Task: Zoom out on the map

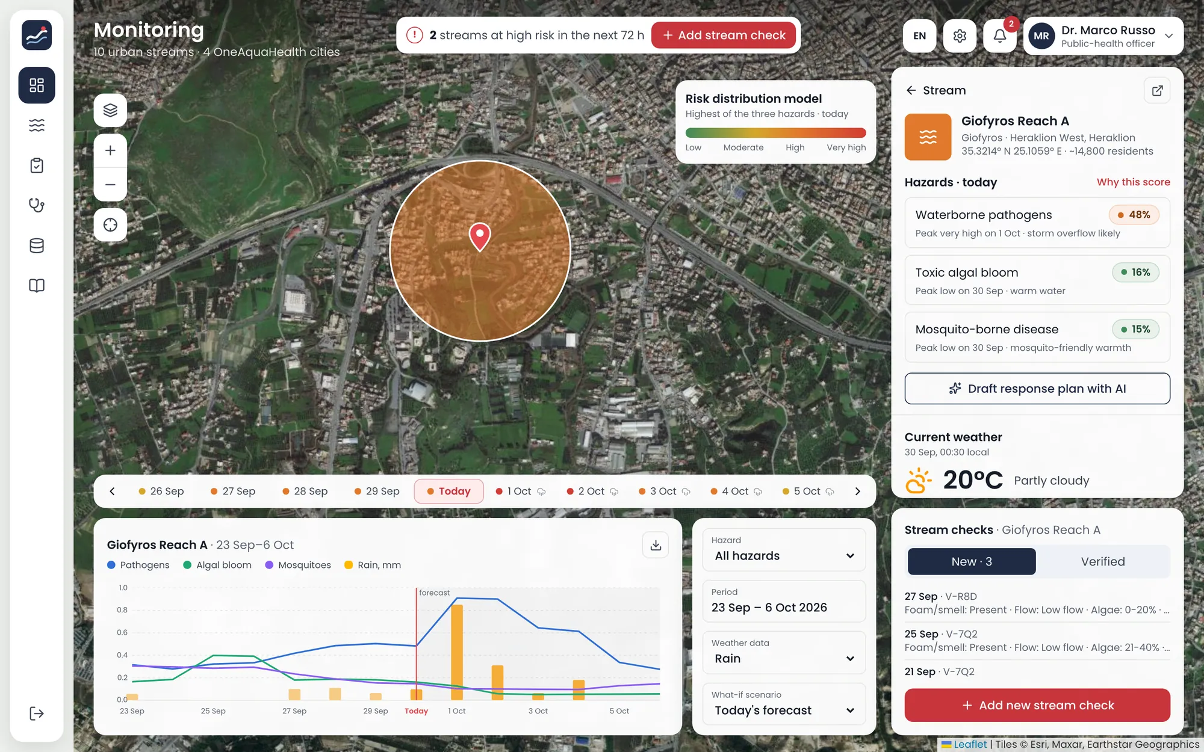Action: pyautogui.click(x=110, y=184)
